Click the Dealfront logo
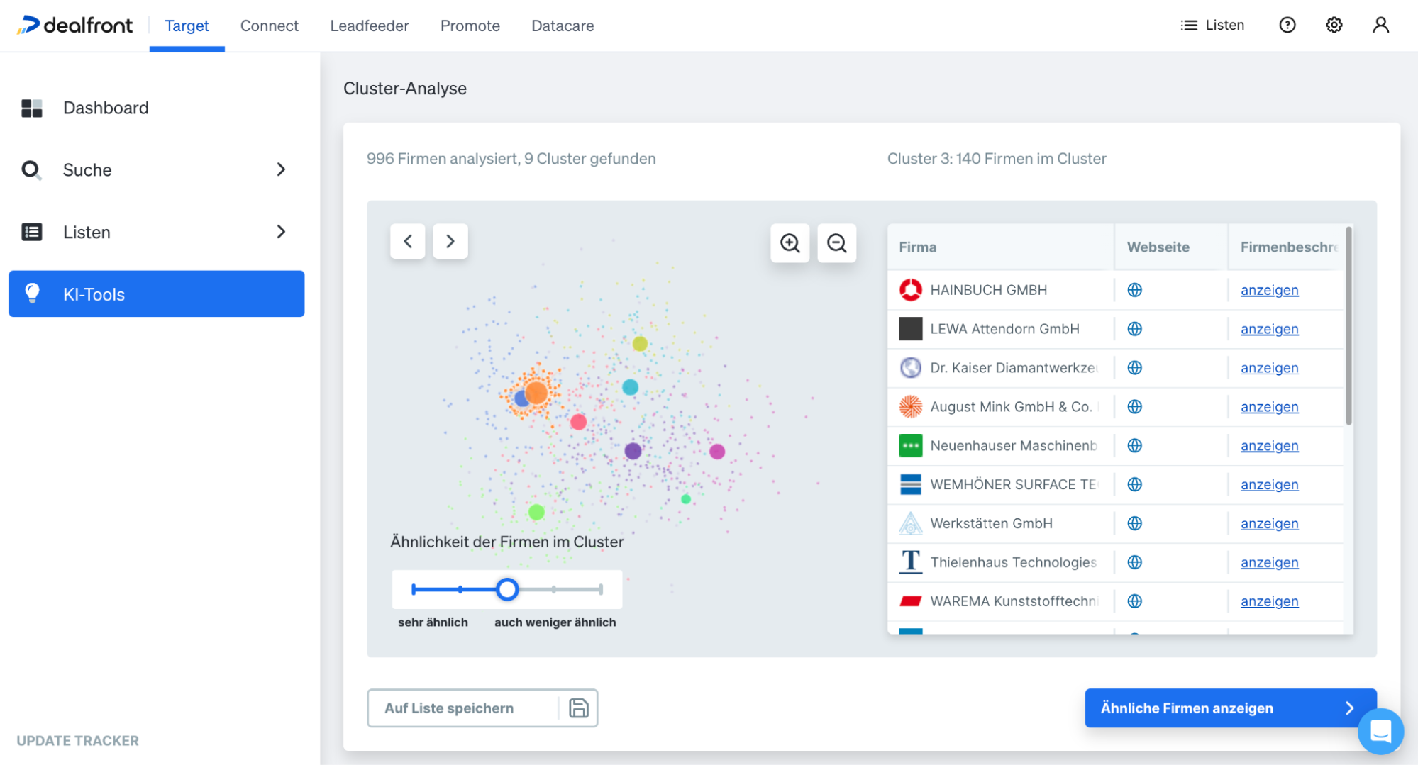The image size is (1418, 765). [x=74, y=25]
